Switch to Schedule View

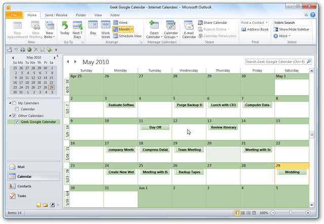point(127,36)
